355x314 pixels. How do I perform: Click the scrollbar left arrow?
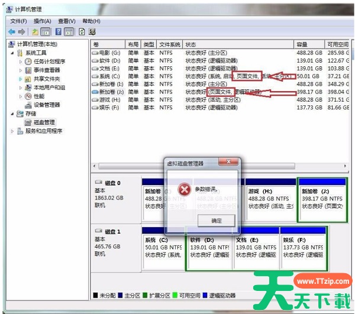coord(95,166)
